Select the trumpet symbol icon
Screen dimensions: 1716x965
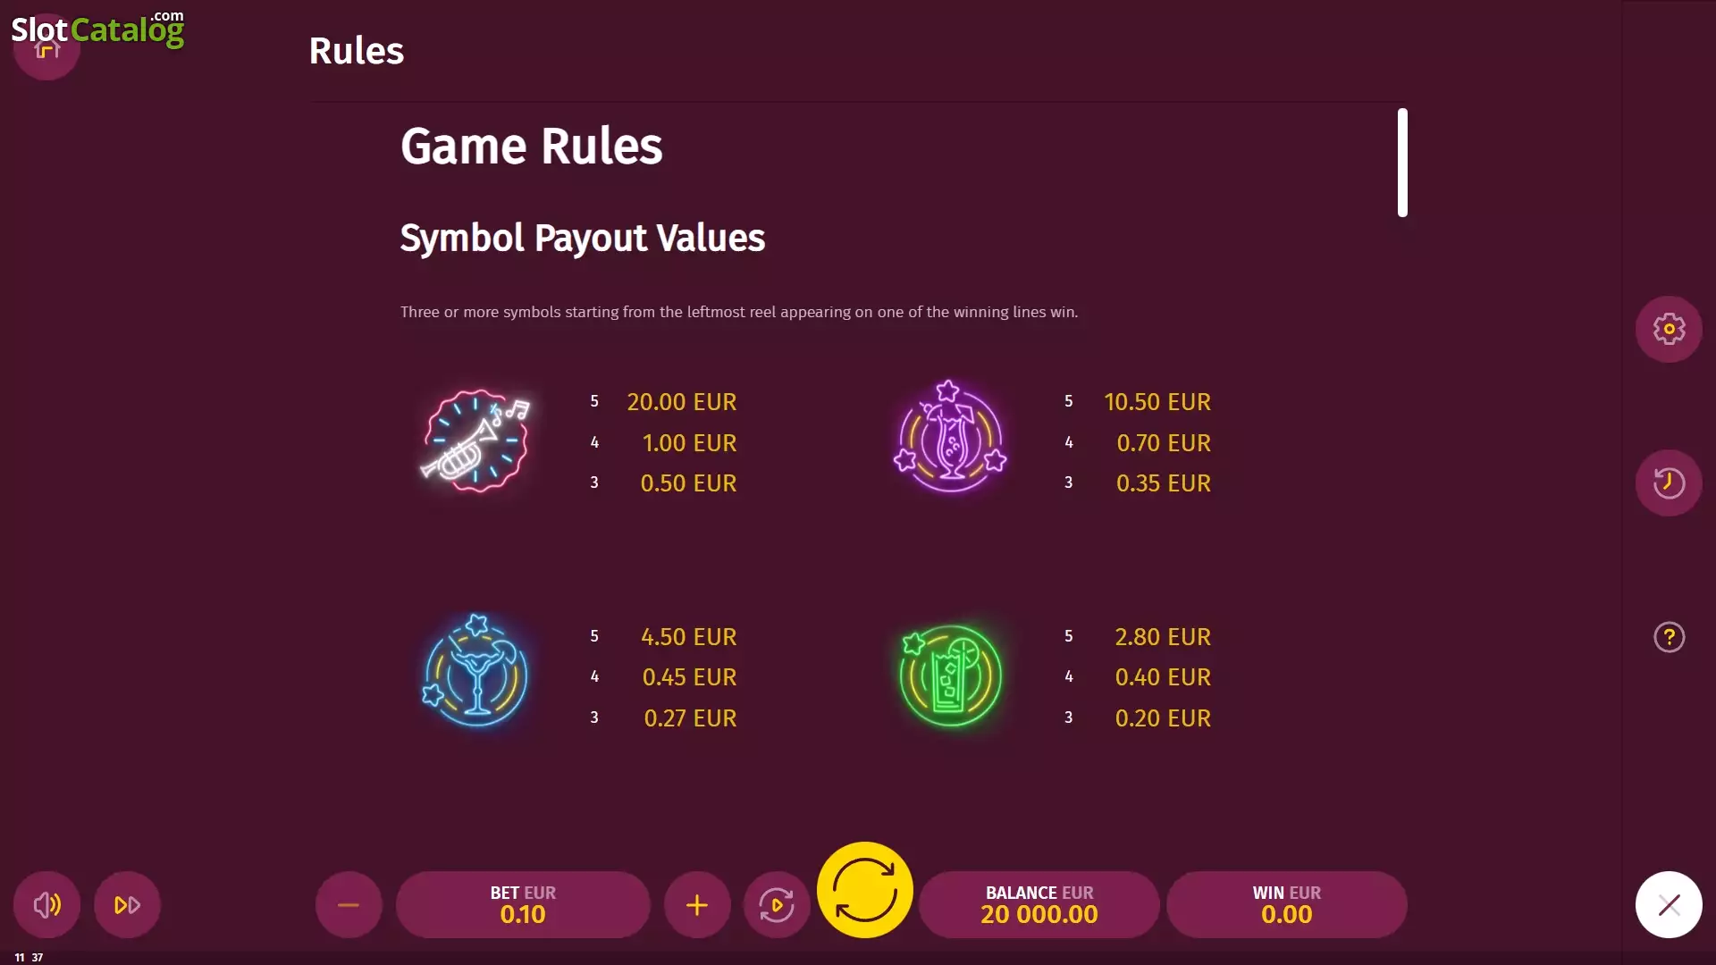477,441
